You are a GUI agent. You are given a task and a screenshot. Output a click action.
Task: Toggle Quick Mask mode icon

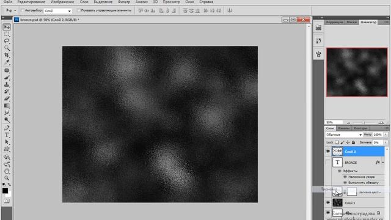[x=7, y=201]
